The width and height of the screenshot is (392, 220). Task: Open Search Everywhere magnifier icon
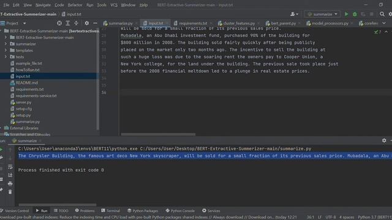pyautogui.click(x=382, y=14)
